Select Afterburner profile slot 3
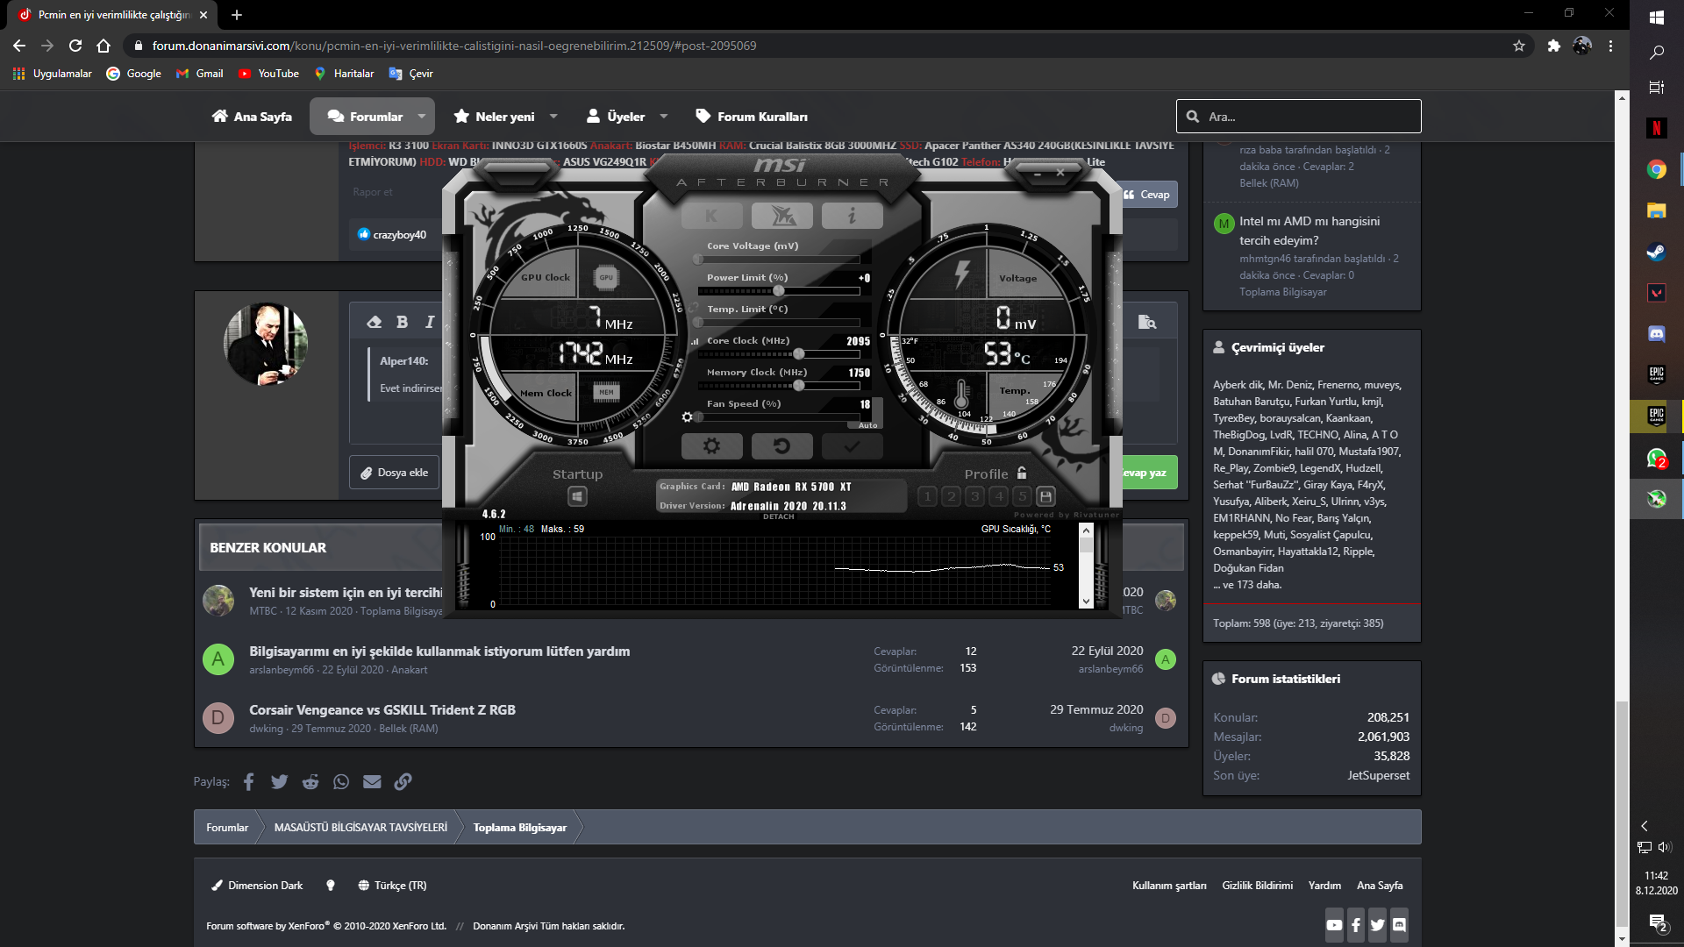Screen dimensions: 1684x947 click(x=975, y=496)
